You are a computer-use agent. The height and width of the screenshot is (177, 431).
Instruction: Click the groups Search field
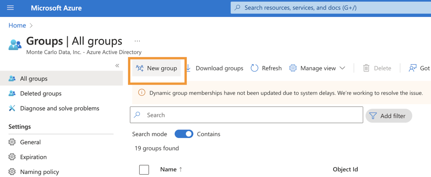click(247, 115)
